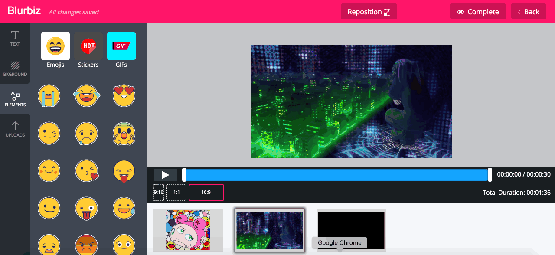The height and width of the screenshot is (255, 555).
Task: Add the weary frowning emoji
Action: pyautogui.click(x=49, y=244)
